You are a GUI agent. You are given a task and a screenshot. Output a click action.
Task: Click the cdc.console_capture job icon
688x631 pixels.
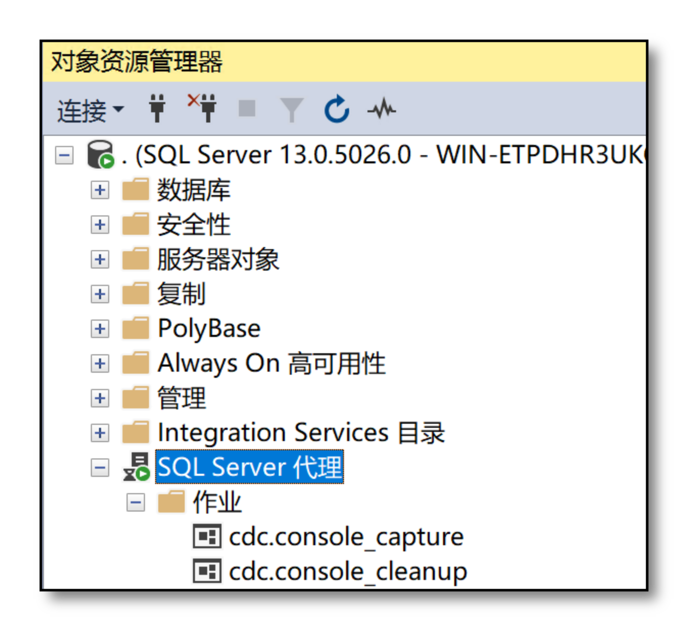pyautogui.click(x=206, y=537)
